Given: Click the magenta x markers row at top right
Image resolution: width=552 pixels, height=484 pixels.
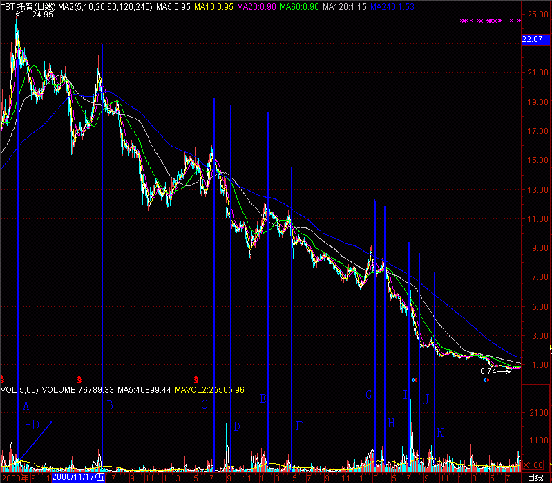Looking at the screenshot, I should pos(491,21).
